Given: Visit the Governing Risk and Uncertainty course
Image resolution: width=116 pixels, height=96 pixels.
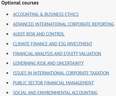Looking at the screenshot, I should click(x=48, y=63).
